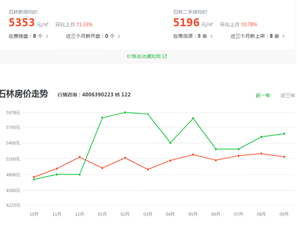Open 近三个月新开盘：0 个 link
The image size is (298, 225).
[x=93, y=36]
